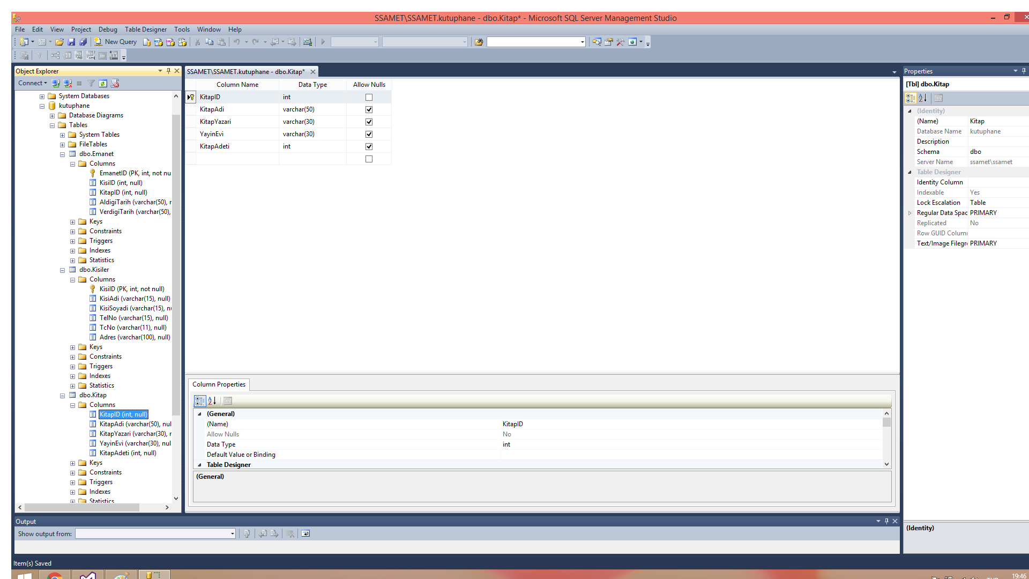Click Database Engine Query icon
Viewport: 1029px width, 579px height.
147,42
